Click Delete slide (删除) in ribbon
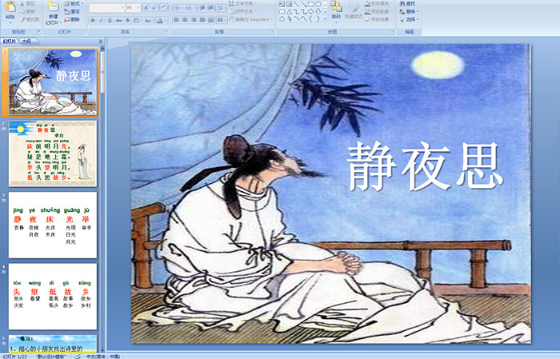The image size is (560, 359). 72,19
